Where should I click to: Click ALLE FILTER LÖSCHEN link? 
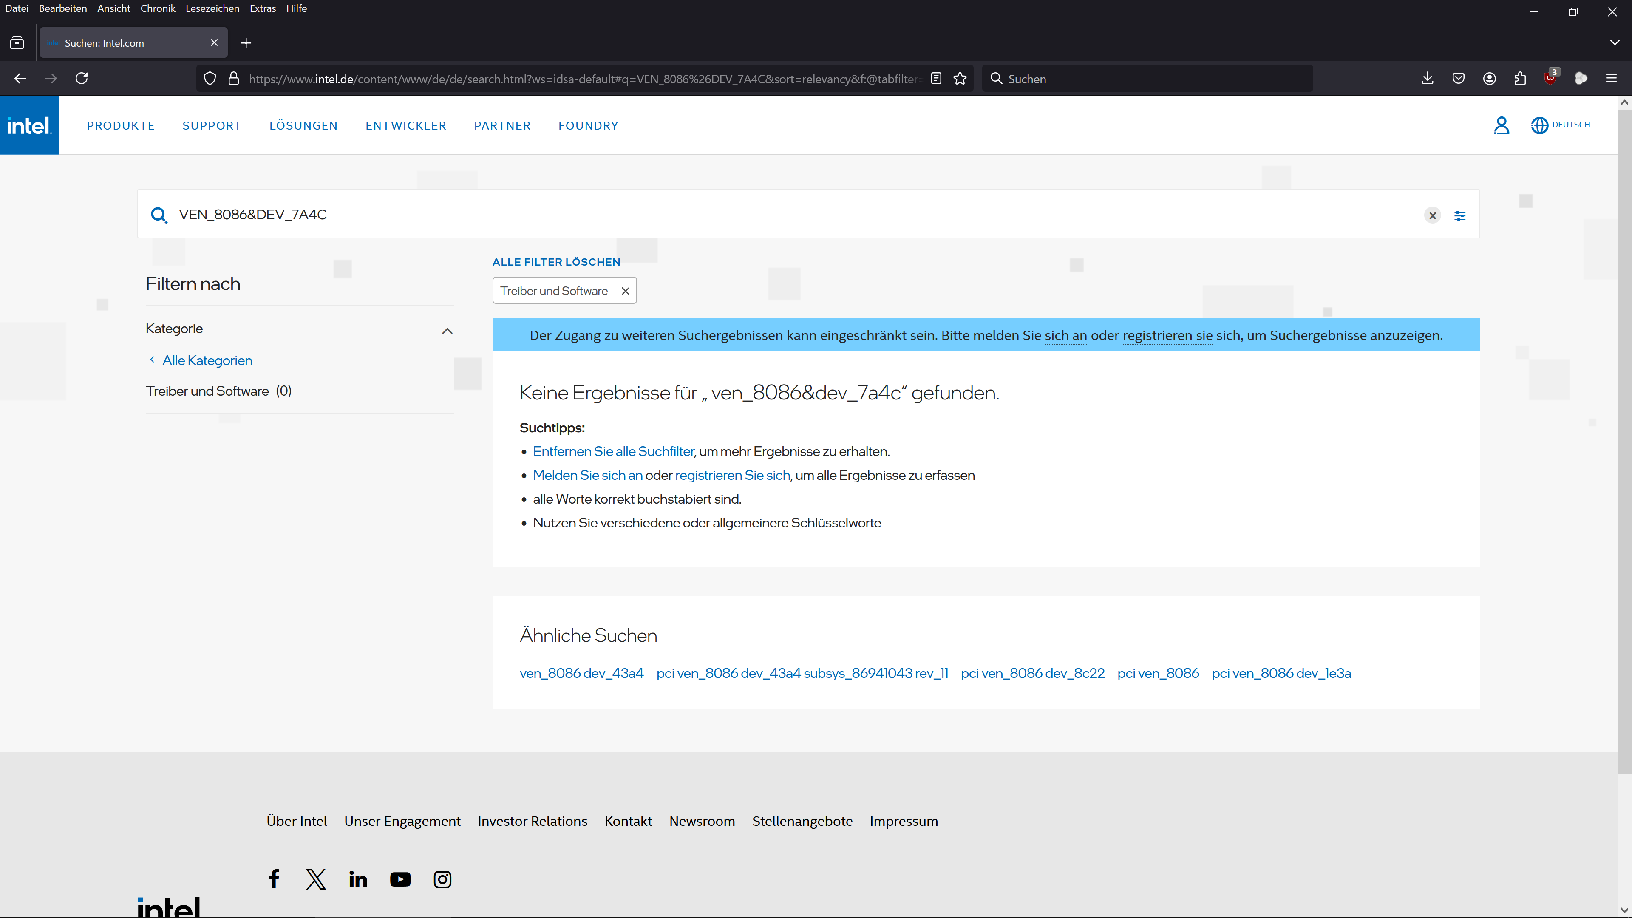(x=556, y=262)
